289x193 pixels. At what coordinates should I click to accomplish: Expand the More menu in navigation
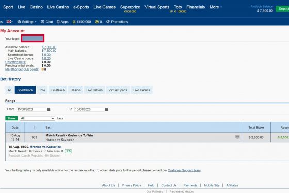pos(216,7)
